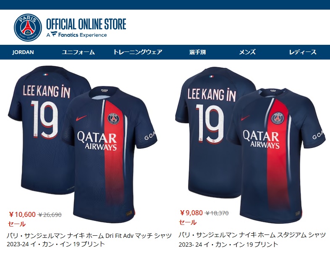
Task: Select the トレーニングウェア navigation item
Action: coord(138,52)
